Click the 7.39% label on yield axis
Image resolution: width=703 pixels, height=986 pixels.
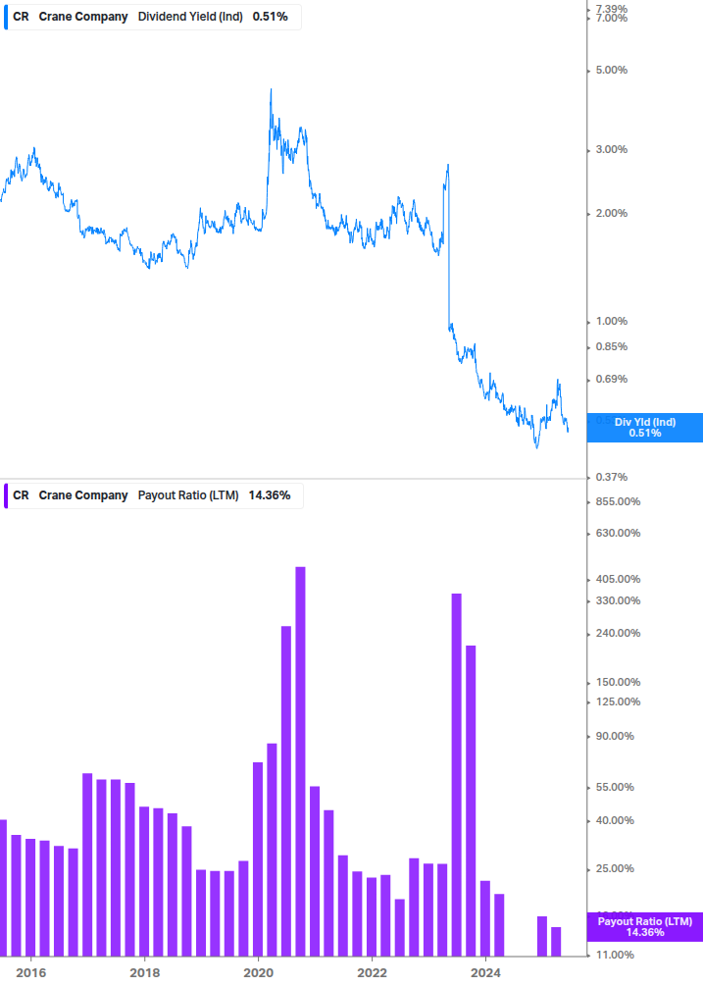point(611,8)
